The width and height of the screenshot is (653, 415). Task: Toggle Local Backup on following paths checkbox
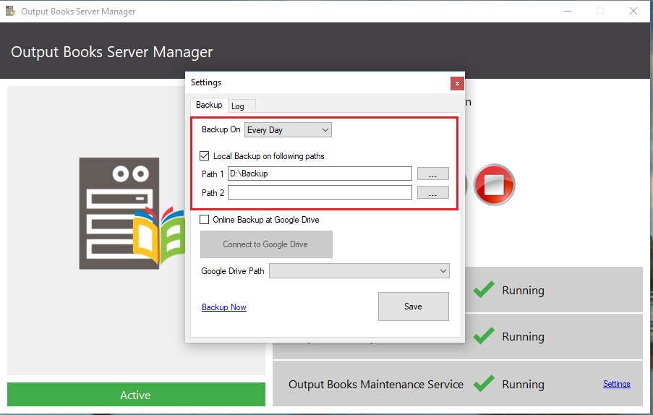[x=204, y=156]
